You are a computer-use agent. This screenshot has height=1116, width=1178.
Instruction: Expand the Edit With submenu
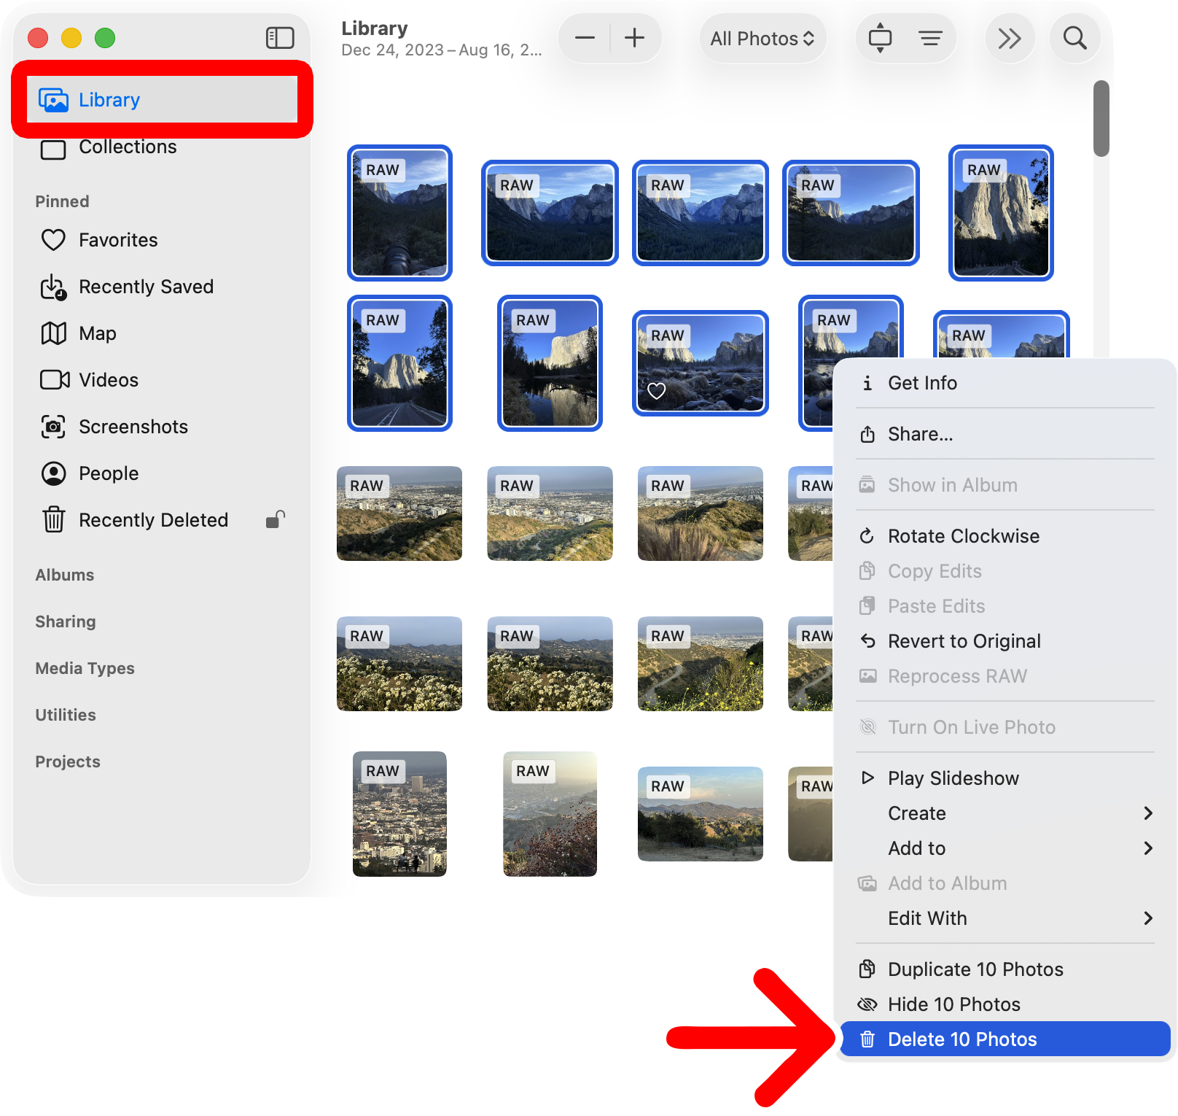927,918
